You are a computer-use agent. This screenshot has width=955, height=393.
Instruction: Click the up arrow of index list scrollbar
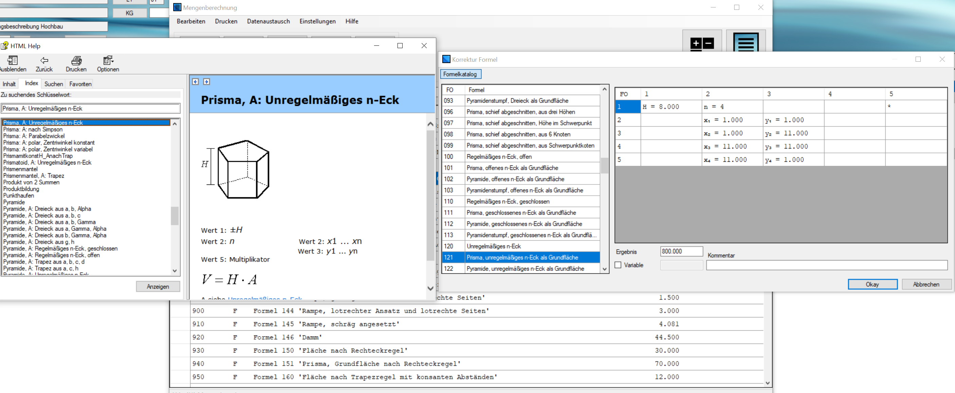pos(175,124)
